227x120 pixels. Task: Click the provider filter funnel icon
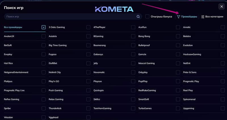(178, 17)
